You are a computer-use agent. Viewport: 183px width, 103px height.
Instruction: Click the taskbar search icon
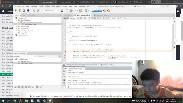pos(9,101)
